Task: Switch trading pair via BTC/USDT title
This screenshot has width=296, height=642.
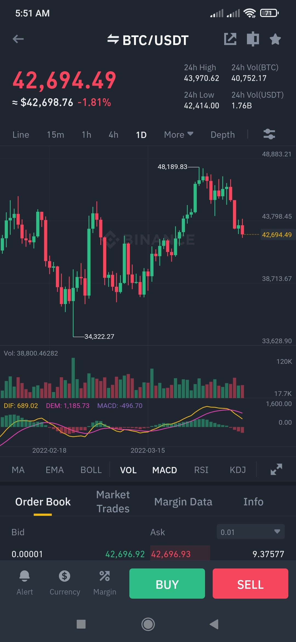Action: tap(148, 40)
